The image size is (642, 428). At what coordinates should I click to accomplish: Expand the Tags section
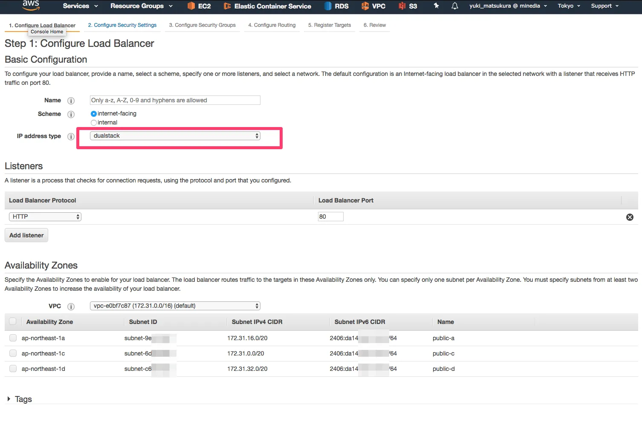pos(9,399)
